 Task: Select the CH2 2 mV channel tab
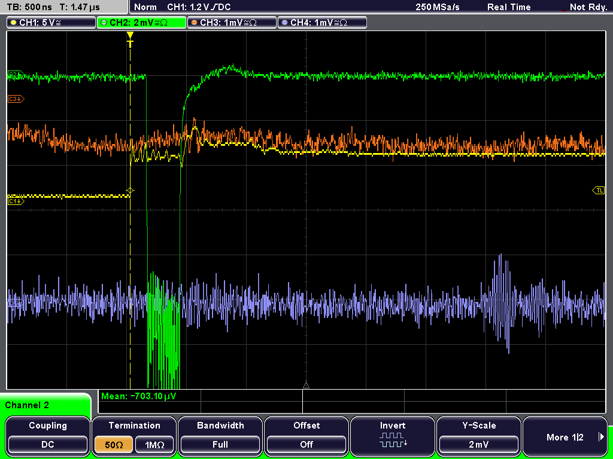point(141,23)
